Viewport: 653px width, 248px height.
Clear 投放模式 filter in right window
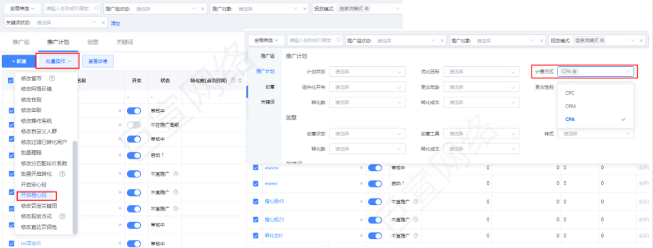tap(641, 41)
